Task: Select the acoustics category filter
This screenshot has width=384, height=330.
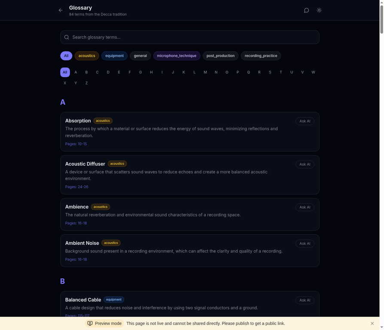Action: (x=87, y=56)
